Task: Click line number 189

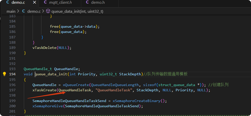Action: pyautogui.click(x=12, y=48)
